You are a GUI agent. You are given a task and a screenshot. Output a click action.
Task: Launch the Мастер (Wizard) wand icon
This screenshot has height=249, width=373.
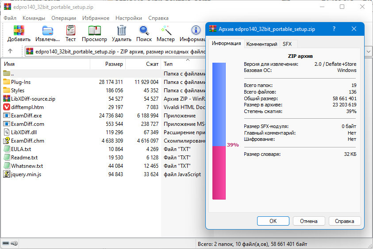[166, 30]
